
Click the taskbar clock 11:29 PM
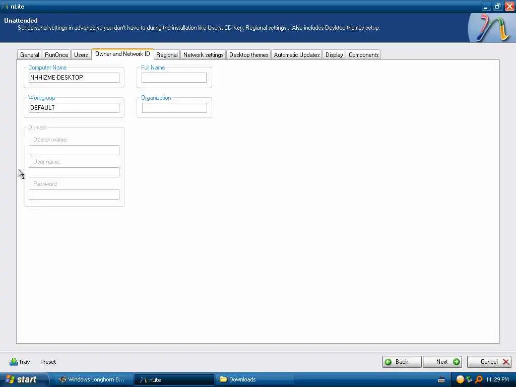click(497, 379)
